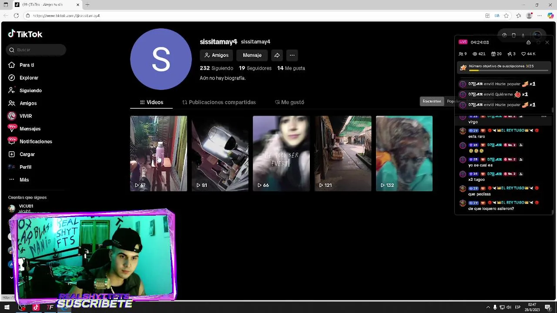Screen dimensions: 557x313
Task: Click Cargar to upload a video
Action: pos(27,154)
